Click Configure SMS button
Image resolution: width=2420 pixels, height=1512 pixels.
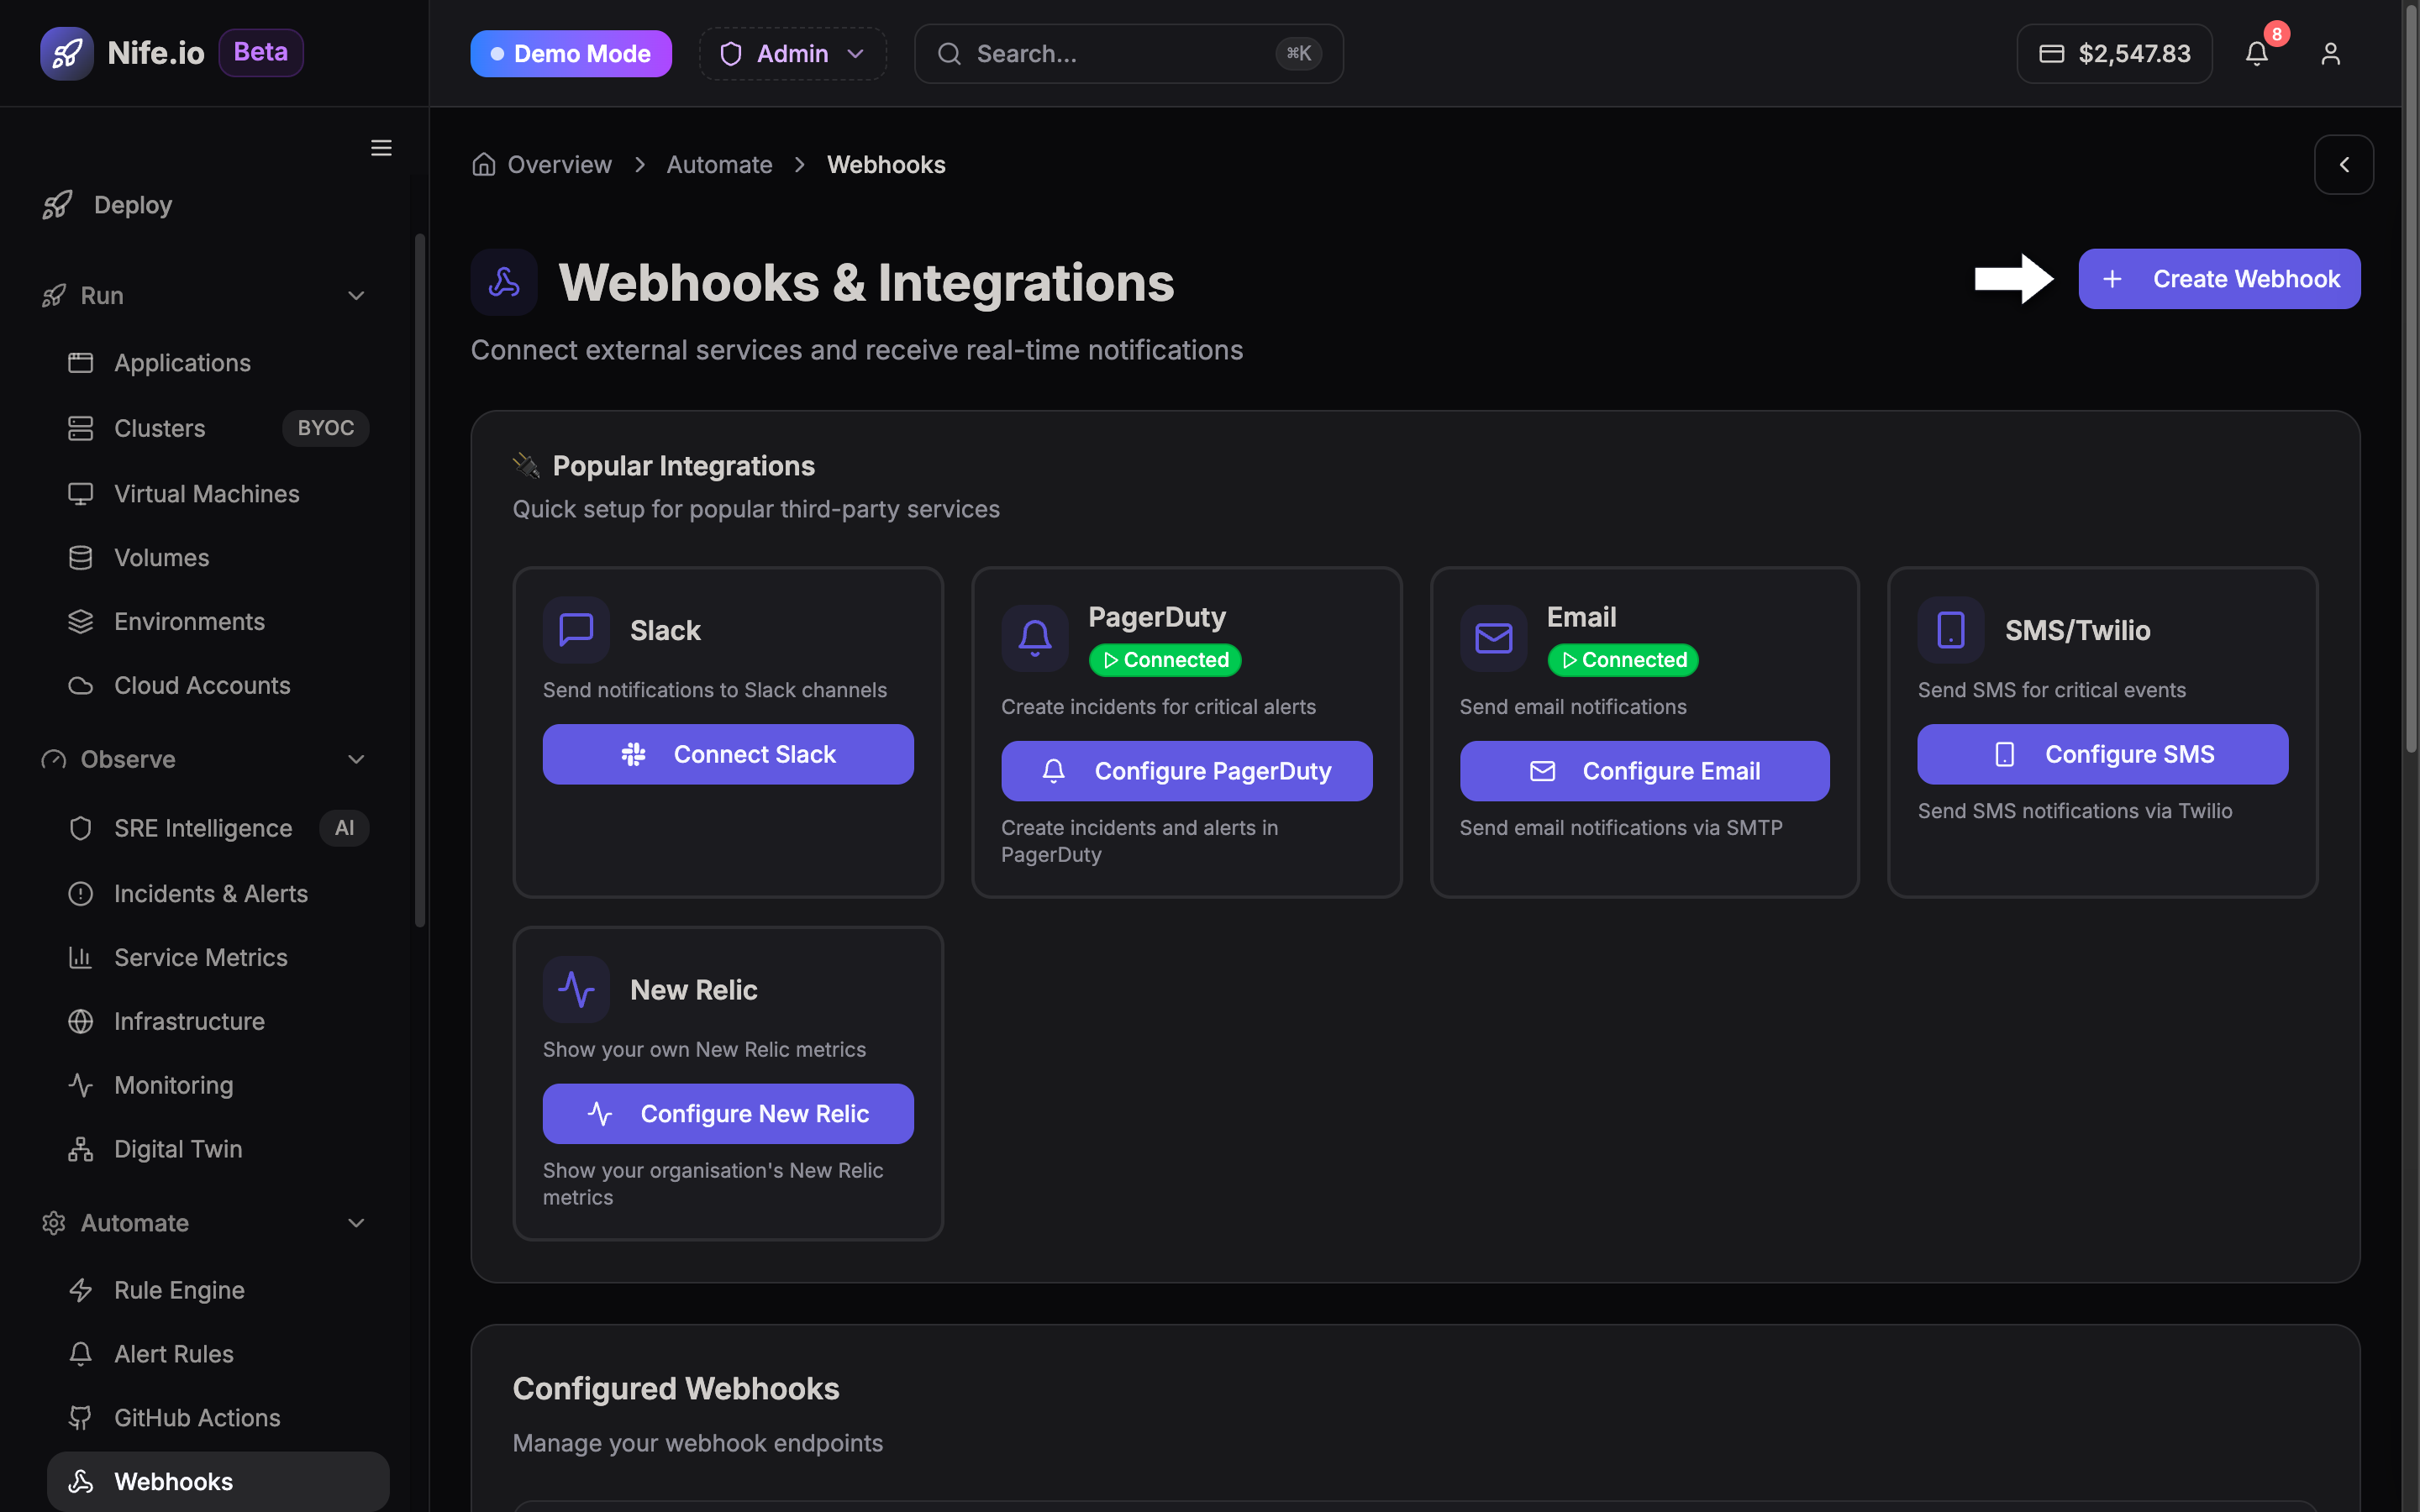coord(2102,754)
